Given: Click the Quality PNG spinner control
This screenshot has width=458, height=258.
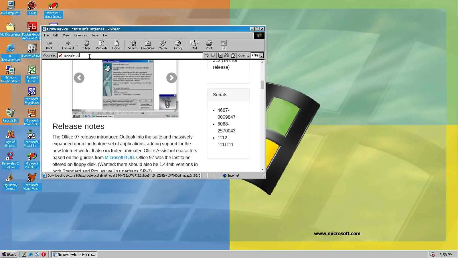Looking at the screenshot, I should [x=261, y=55].
